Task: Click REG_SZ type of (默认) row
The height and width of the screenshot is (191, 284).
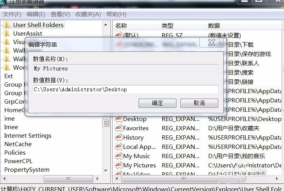Action: coord(172,35)
